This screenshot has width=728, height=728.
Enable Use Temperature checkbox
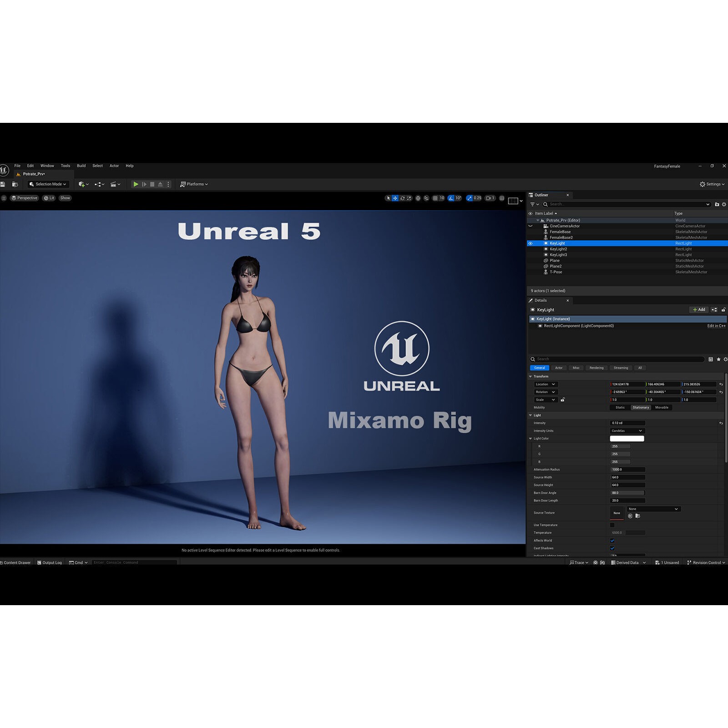point(612,525)
